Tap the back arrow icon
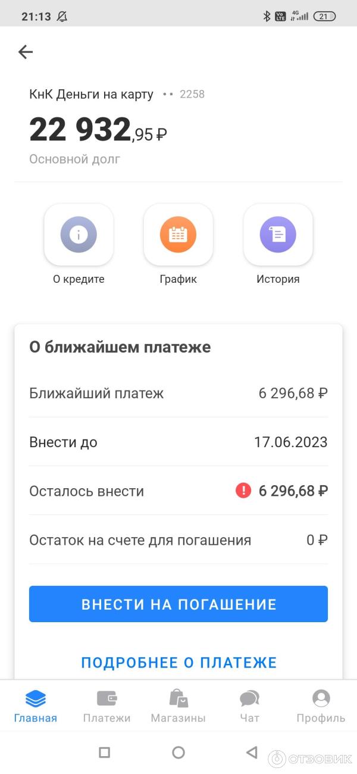 (26, 52)
